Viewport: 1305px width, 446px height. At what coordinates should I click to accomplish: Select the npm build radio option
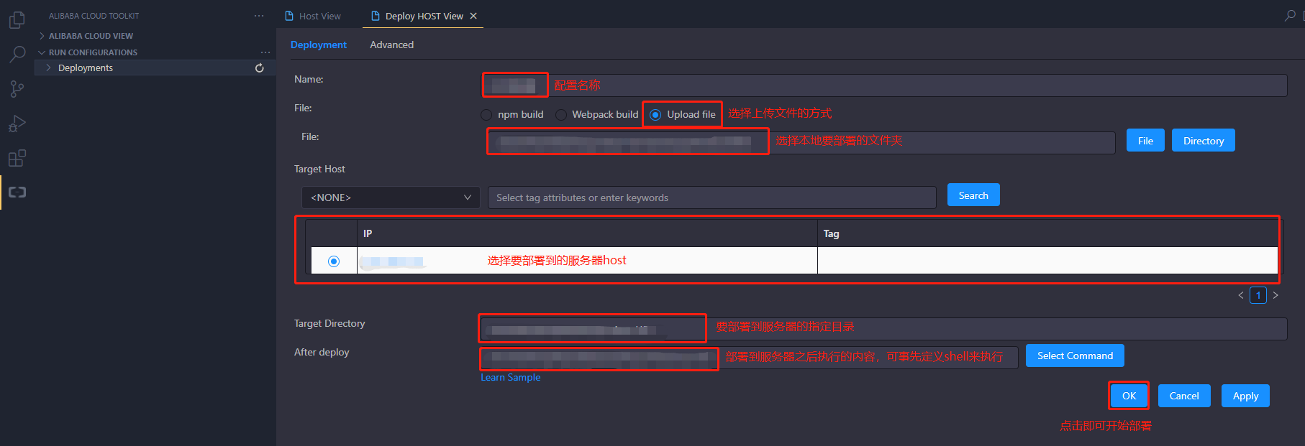click(x=486, y=115)
